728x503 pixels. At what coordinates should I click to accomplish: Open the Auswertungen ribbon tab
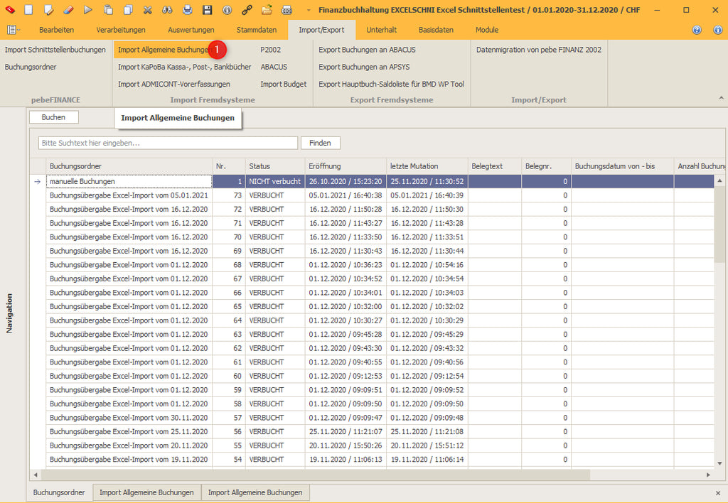pos(191,30)
